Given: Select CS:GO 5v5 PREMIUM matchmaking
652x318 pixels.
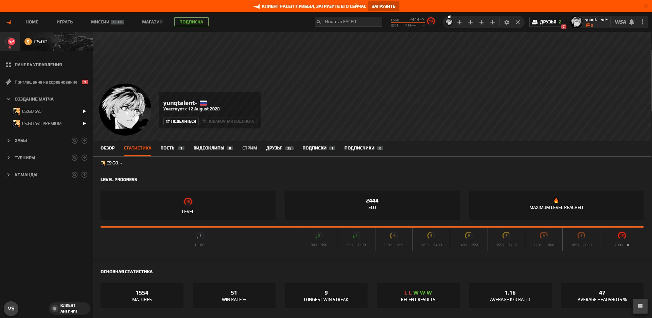Looking at the screenshot, I should click(x=42, y=124).
